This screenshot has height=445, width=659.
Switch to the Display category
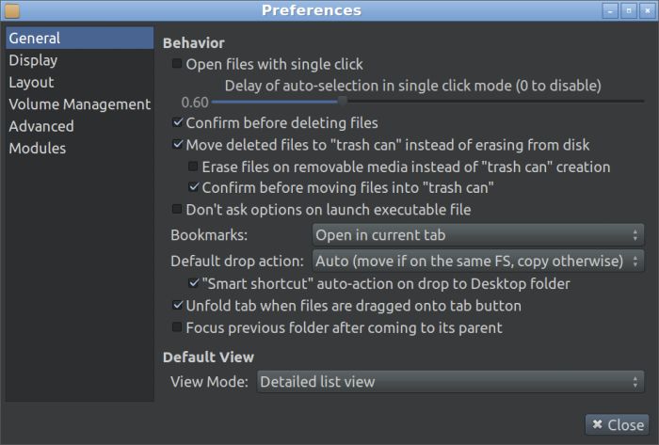click(x=34, y=60)
